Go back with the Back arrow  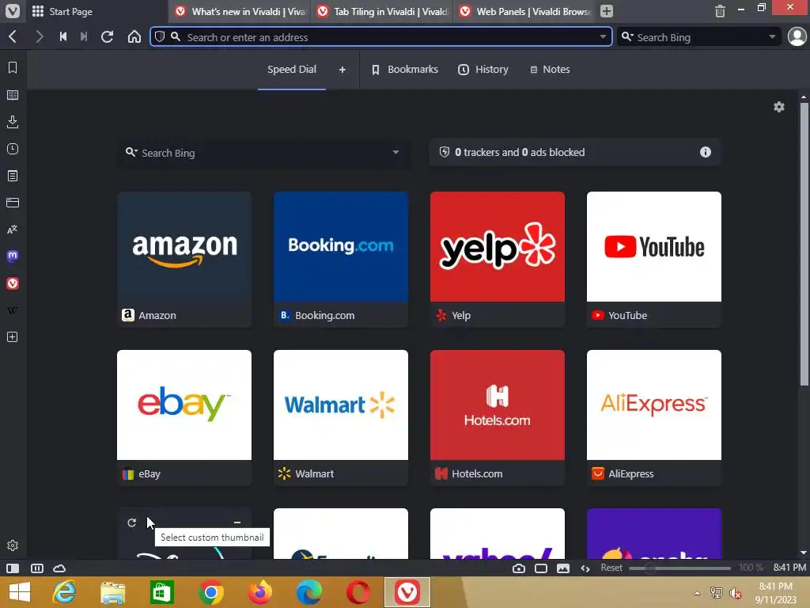[13, 36]
